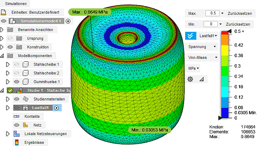Click the Ergebnisse results color icon

click(17, 142)
